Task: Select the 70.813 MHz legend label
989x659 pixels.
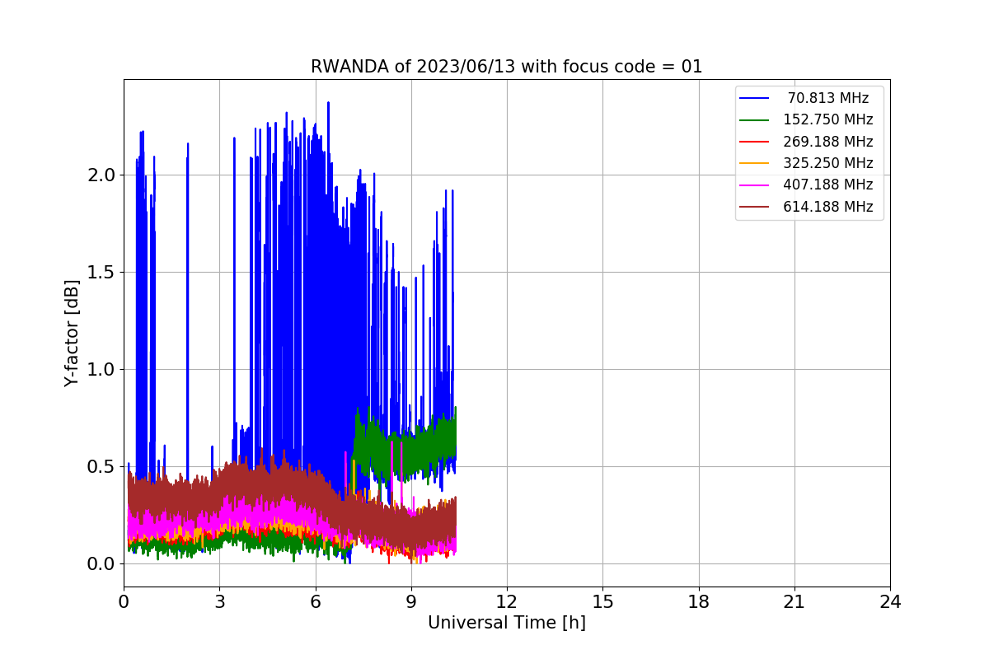Action: click(x=828, y=98)
